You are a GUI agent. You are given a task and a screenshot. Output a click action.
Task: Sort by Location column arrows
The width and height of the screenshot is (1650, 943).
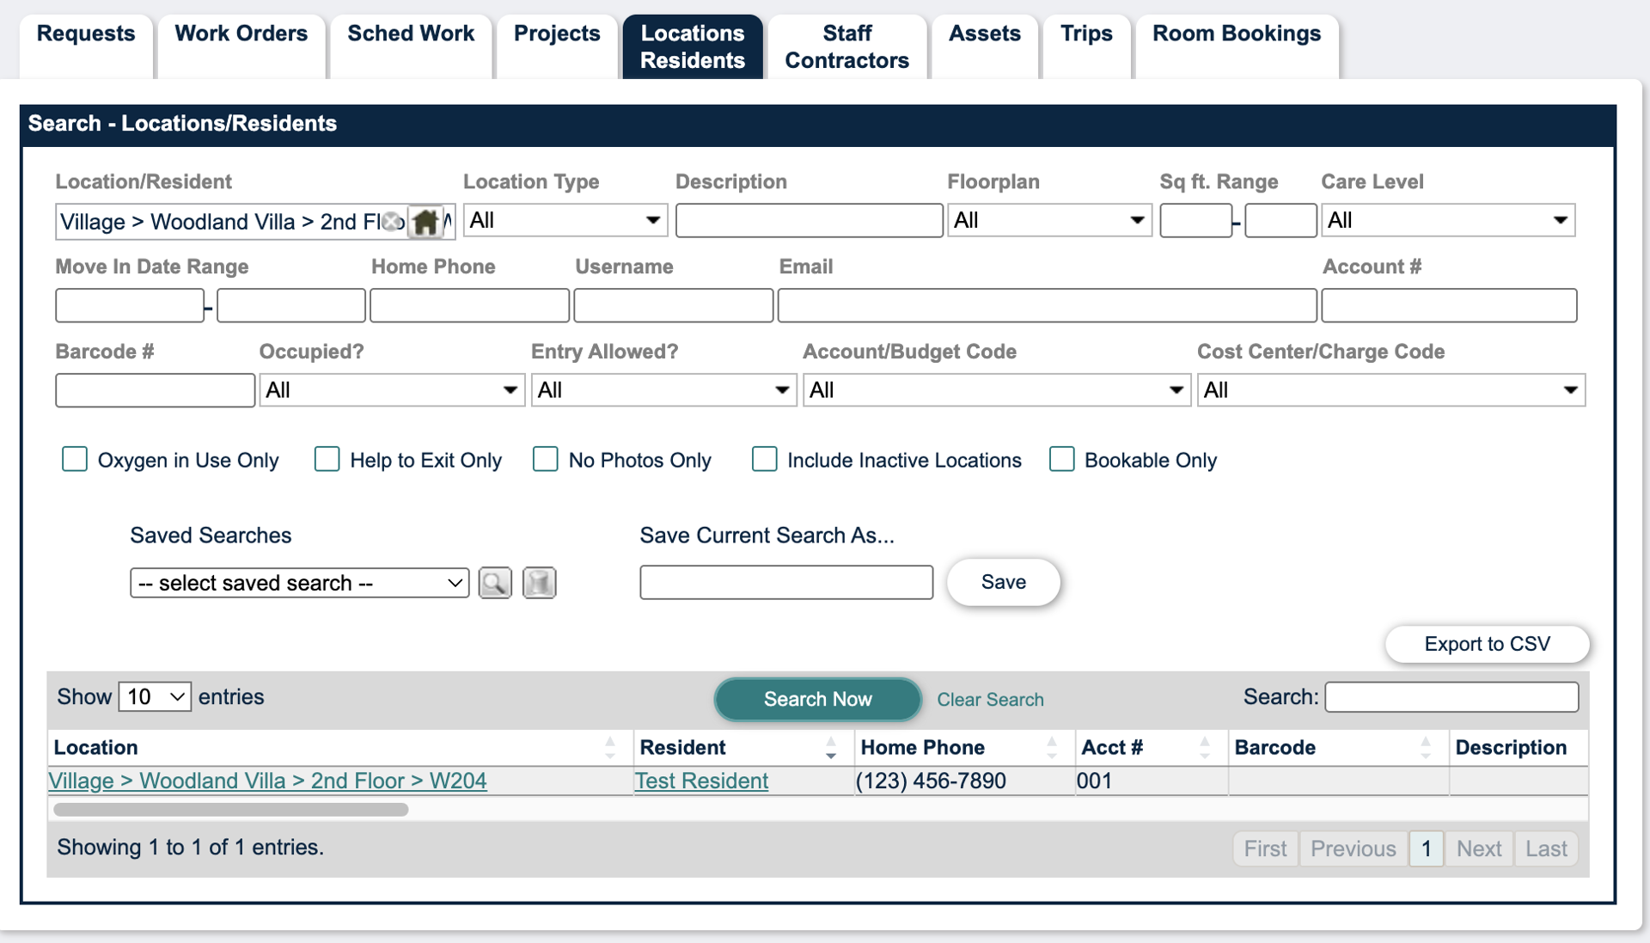[x=610, y=747]
